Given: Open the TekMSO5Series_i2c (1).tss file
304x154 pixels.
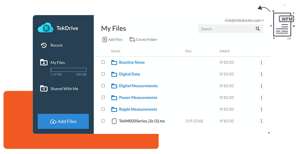Looking at the screenshot, I should pyautogui.click(x=142, y=121).
